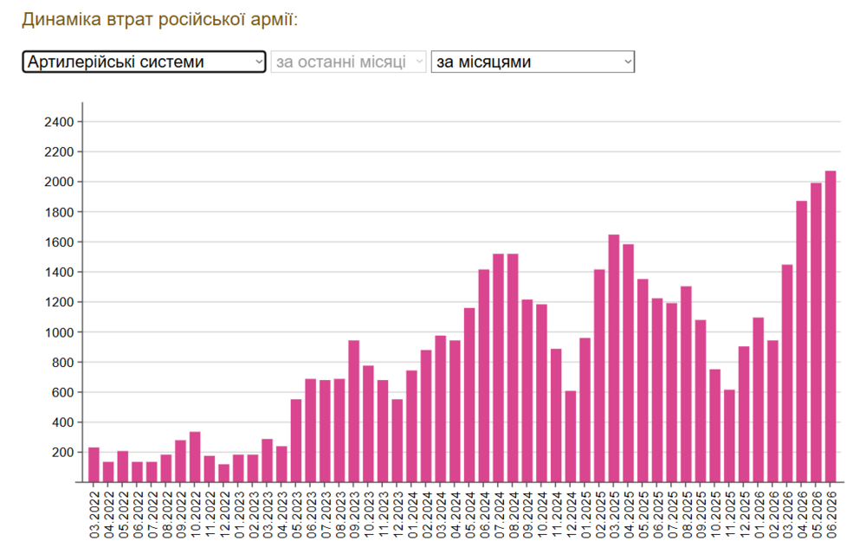Click the 2000 y-axis label

59,182
